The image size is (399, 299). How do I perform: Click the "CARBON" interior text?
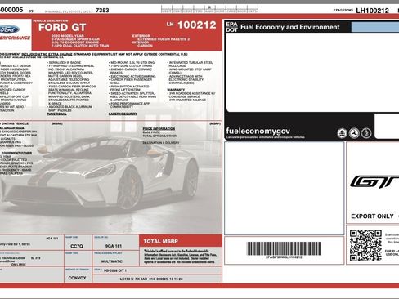coord(145,46)
